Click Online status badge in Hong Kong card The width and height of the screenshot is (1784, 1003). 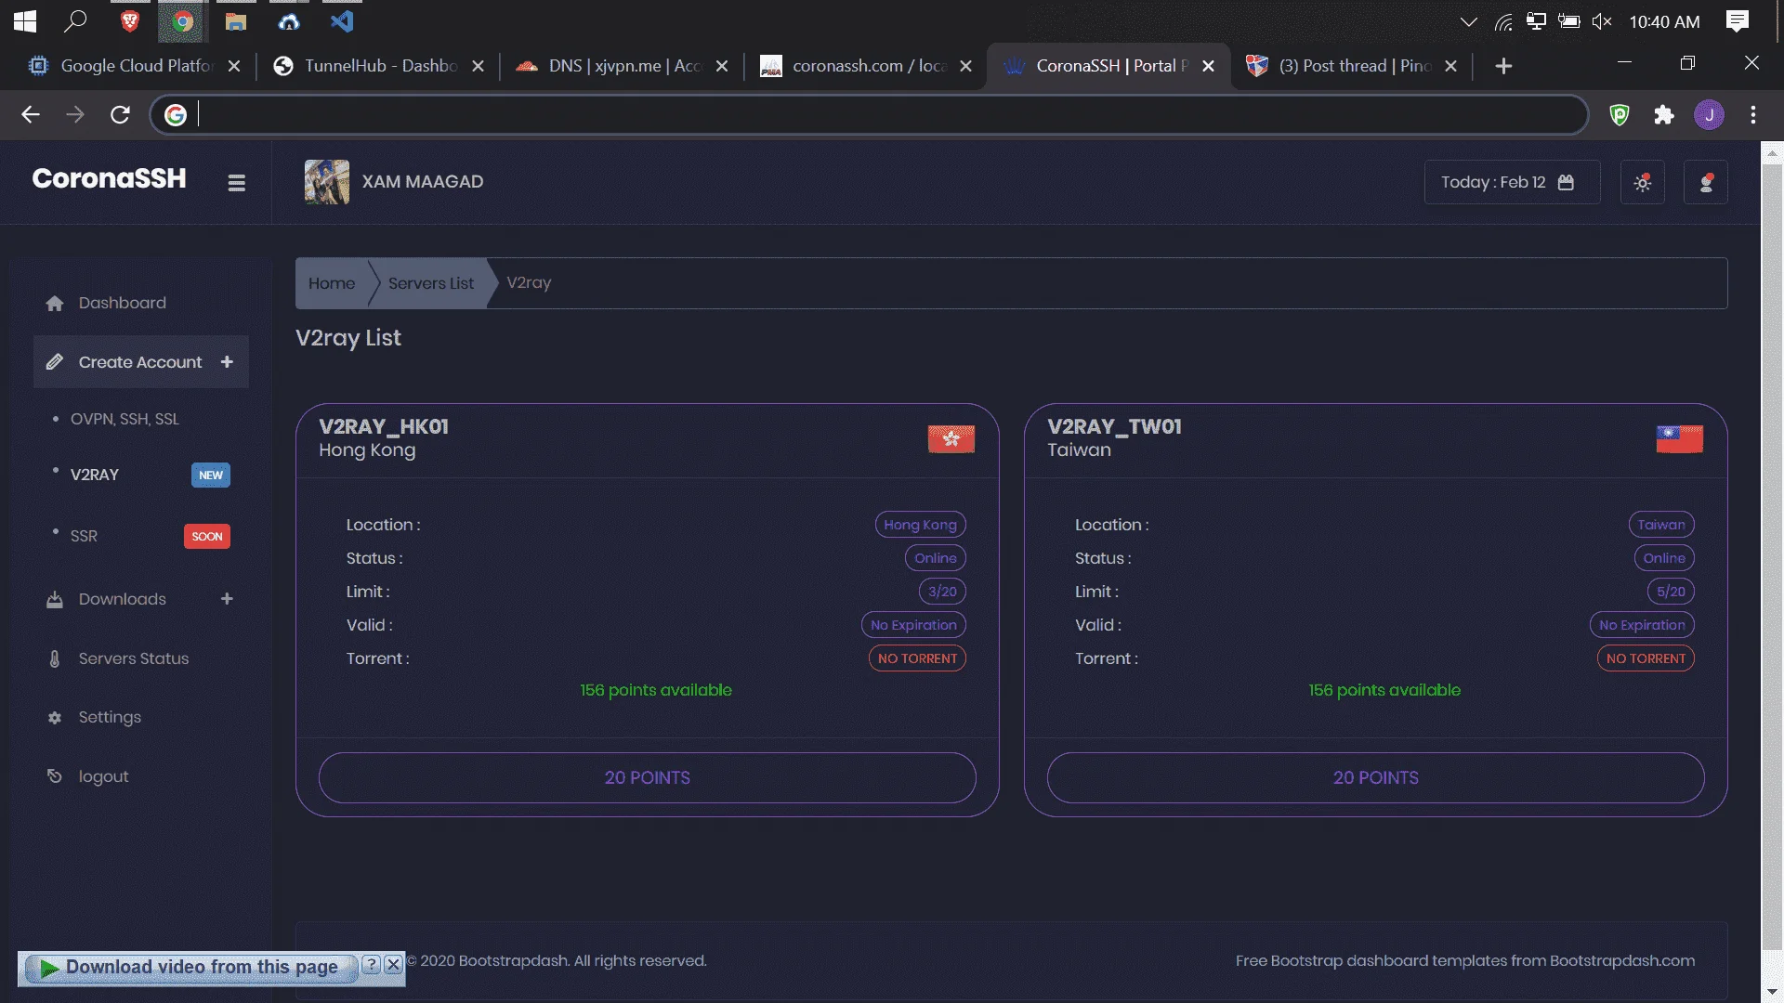tap(935, 558)
